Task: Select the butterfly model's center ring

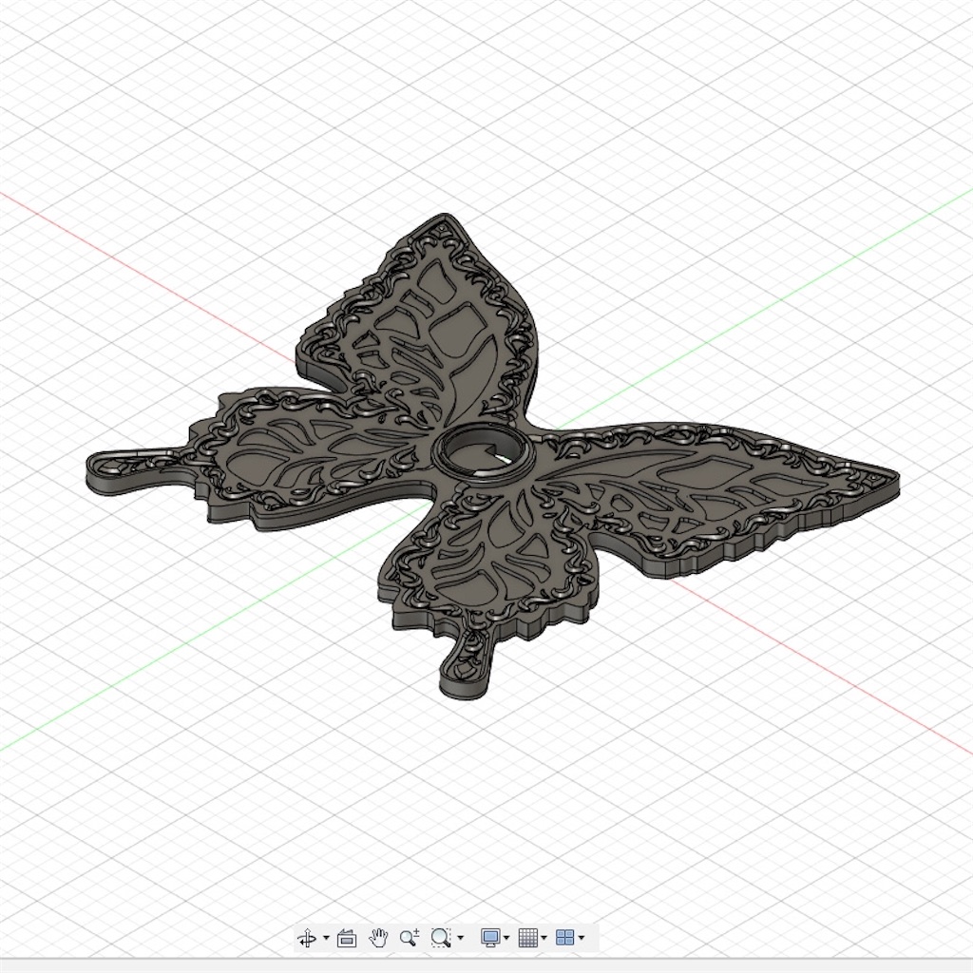Action: point(483,453)
